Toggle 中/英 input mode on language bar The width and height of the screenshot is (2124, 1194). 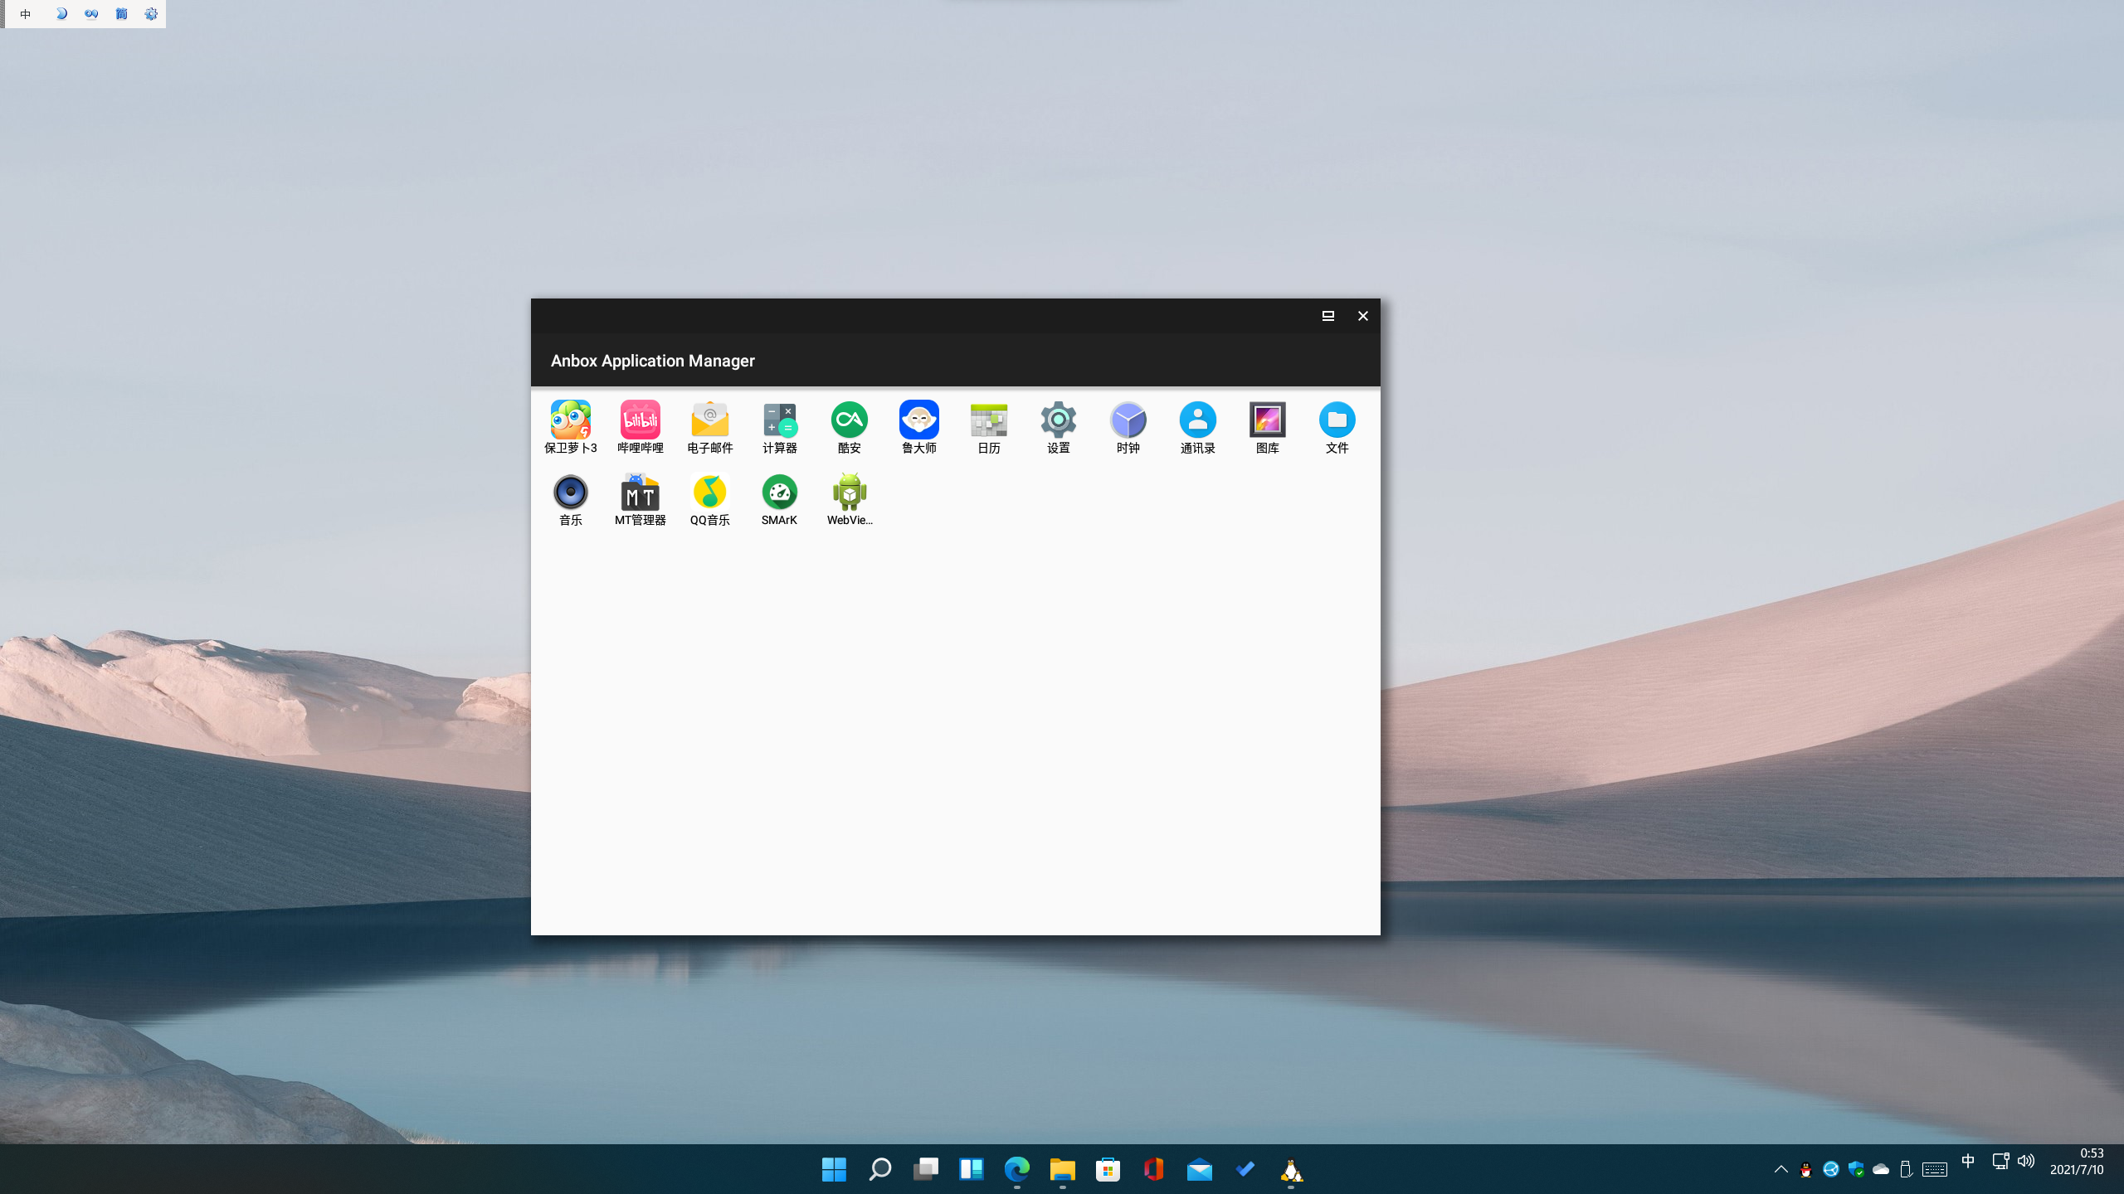pos(26,13)
